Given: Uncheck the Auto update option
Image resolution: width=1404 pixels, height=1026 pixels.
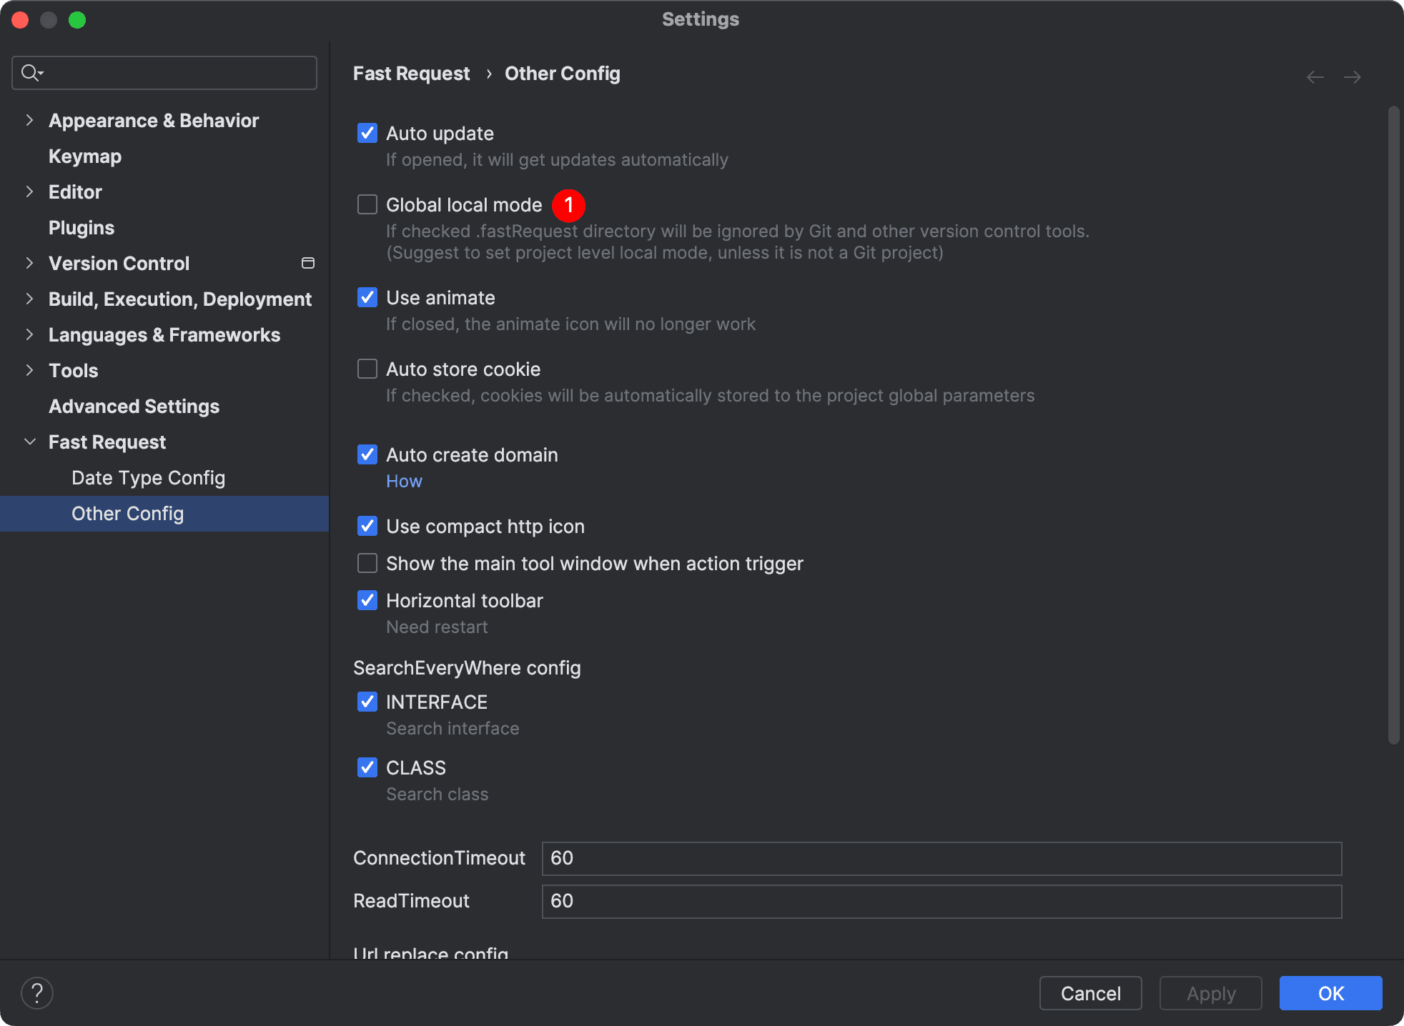Looking at the screenshot, I should (x=367, y=134).
